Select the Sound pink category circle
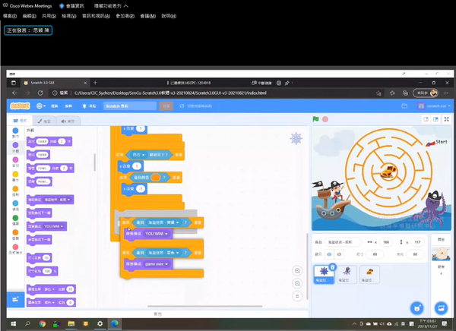 tap(15, 159)
